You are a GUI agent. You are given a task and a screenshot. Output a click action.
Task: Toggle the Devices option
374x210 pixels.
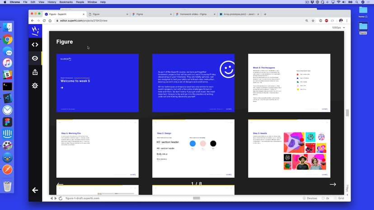310,198
